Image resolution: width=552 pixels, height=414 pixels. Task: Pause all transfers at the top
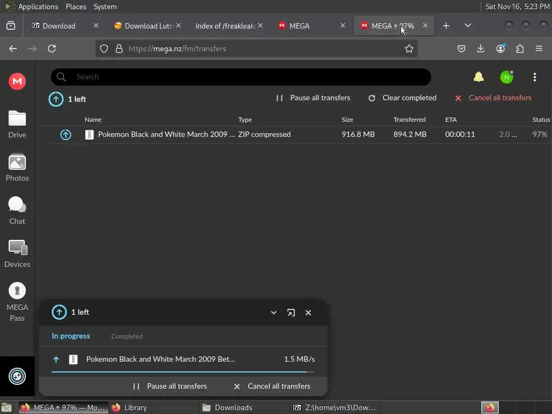click(313, 98)
